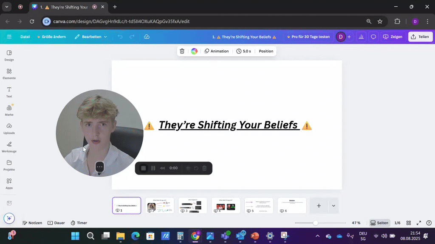Open the Größe ändern menu

(51, 37)
